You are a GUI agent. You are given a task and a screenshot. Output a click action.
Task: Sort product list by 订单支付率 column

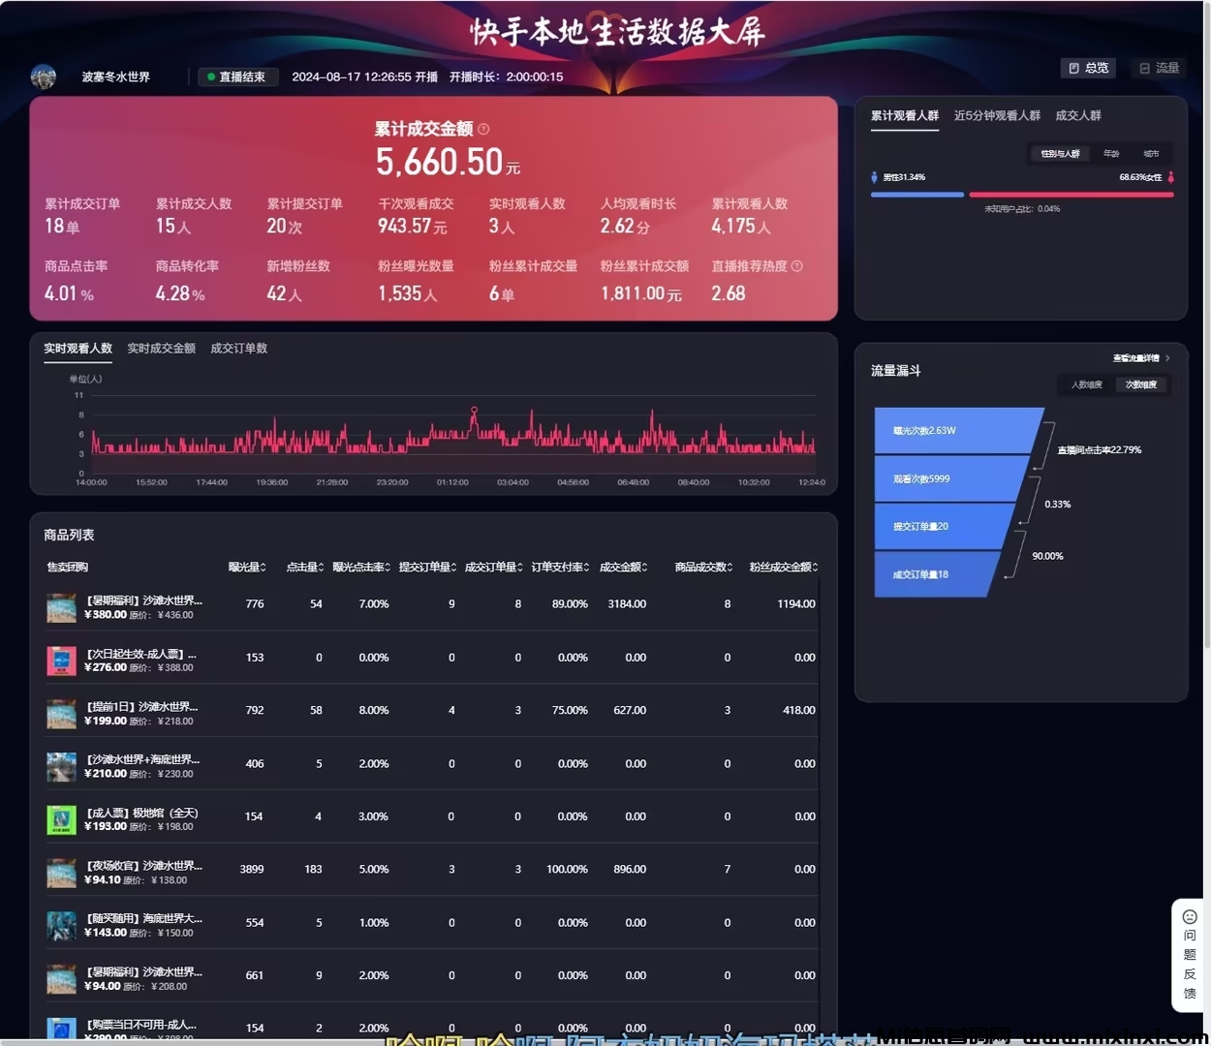coord(560,567)
